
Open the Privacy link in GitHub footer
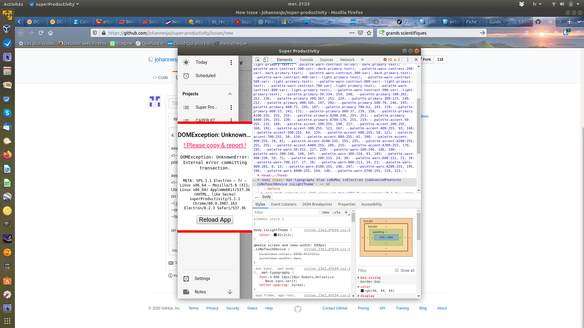pos(212,308)
